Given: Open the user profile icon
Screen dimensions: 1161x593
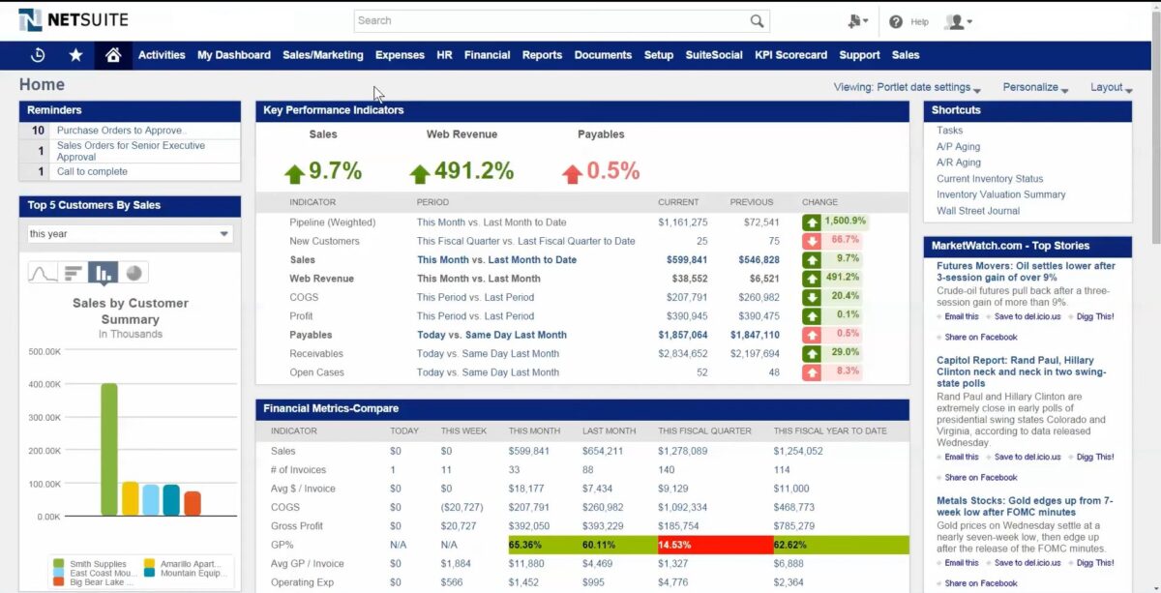Looking at the screenshot, I should pyautogui.click(x=955, y=21).
